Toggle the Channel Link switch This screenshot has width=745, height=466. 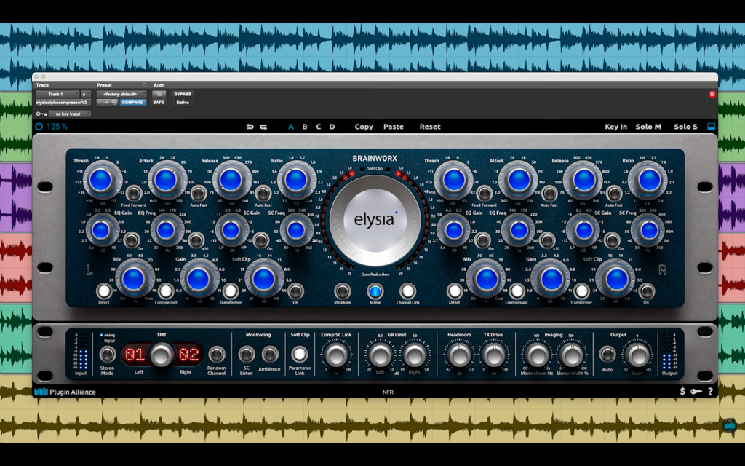pyautogui.click(x=407, y=291)
